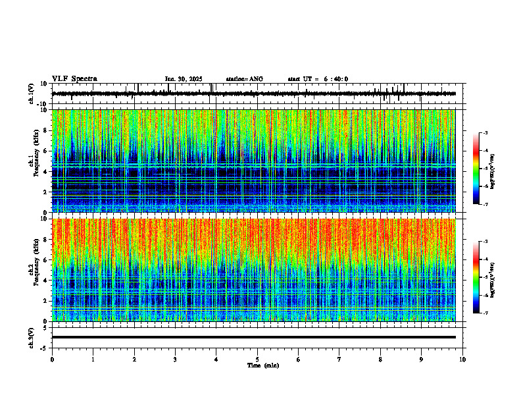Click the time axis tick label 3
The height and width of the screenshot is (403, 521).
click(x=175, y=360)
